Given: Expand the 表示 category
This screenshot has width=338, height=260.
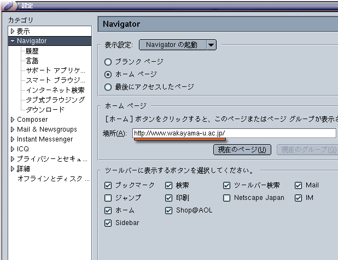Looking at the screenshot, I should 12,31.
